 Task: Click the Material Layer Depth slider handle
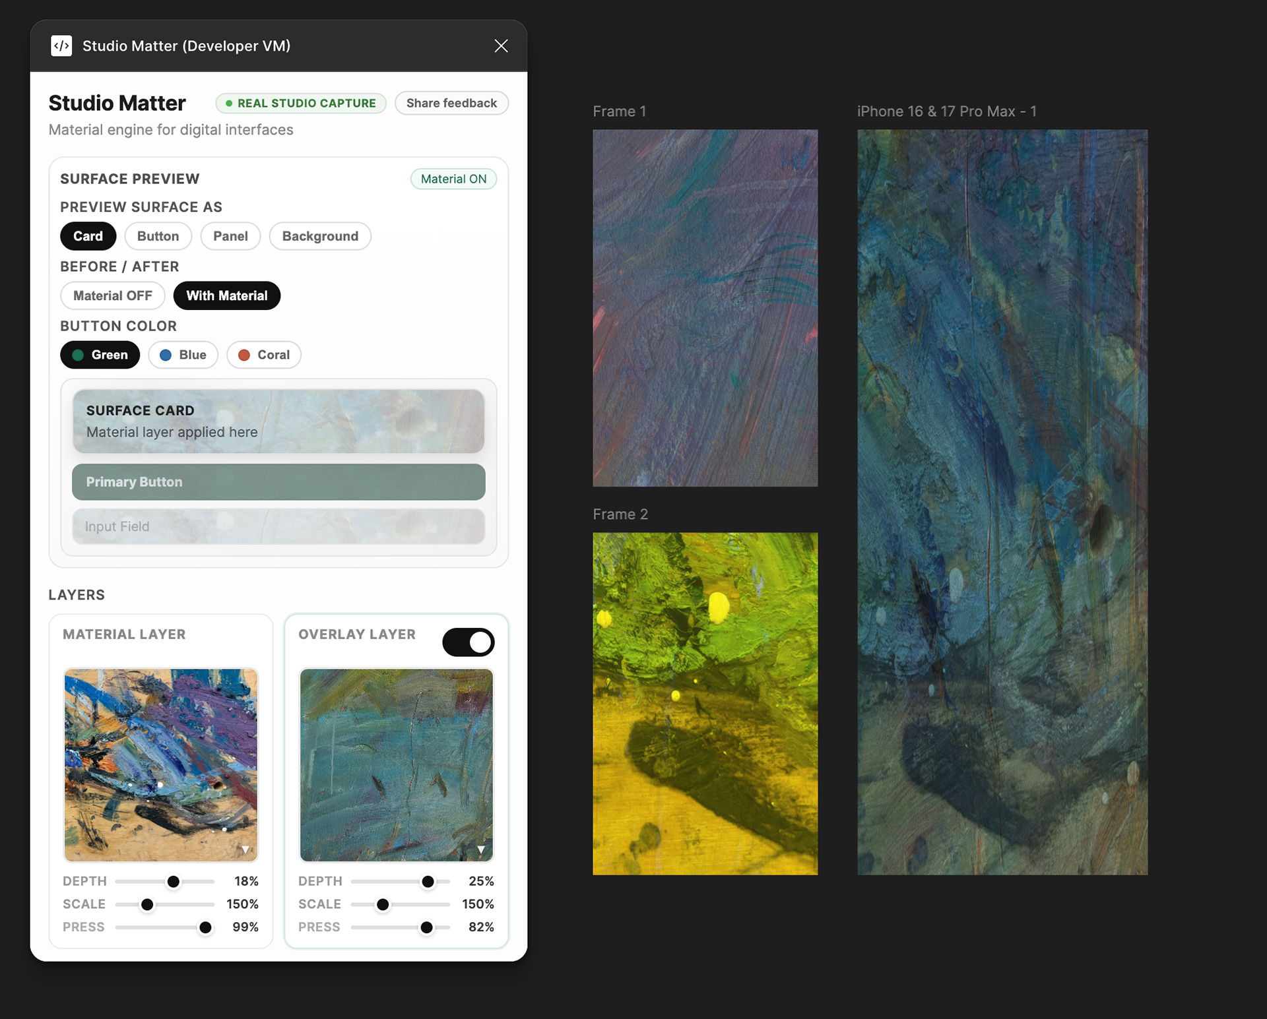coord(174,881)
